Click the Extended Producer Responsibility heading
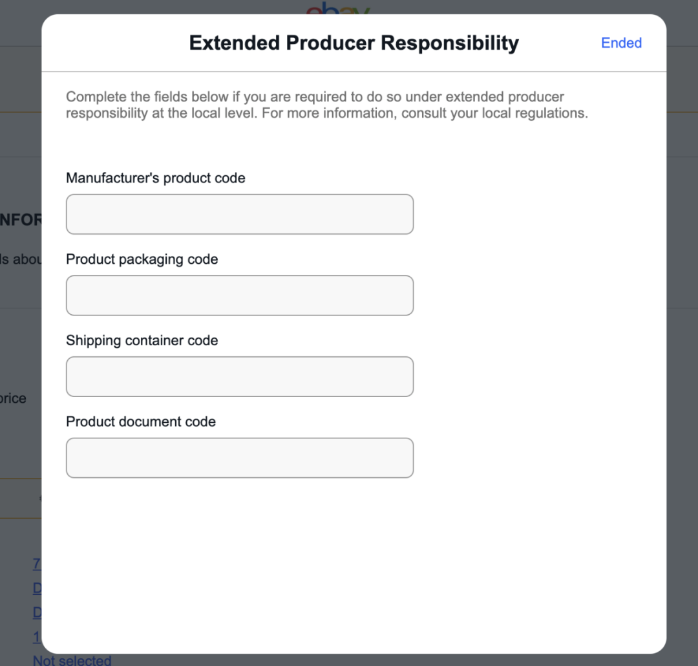 pyautogui.click(x=354, y=43)
